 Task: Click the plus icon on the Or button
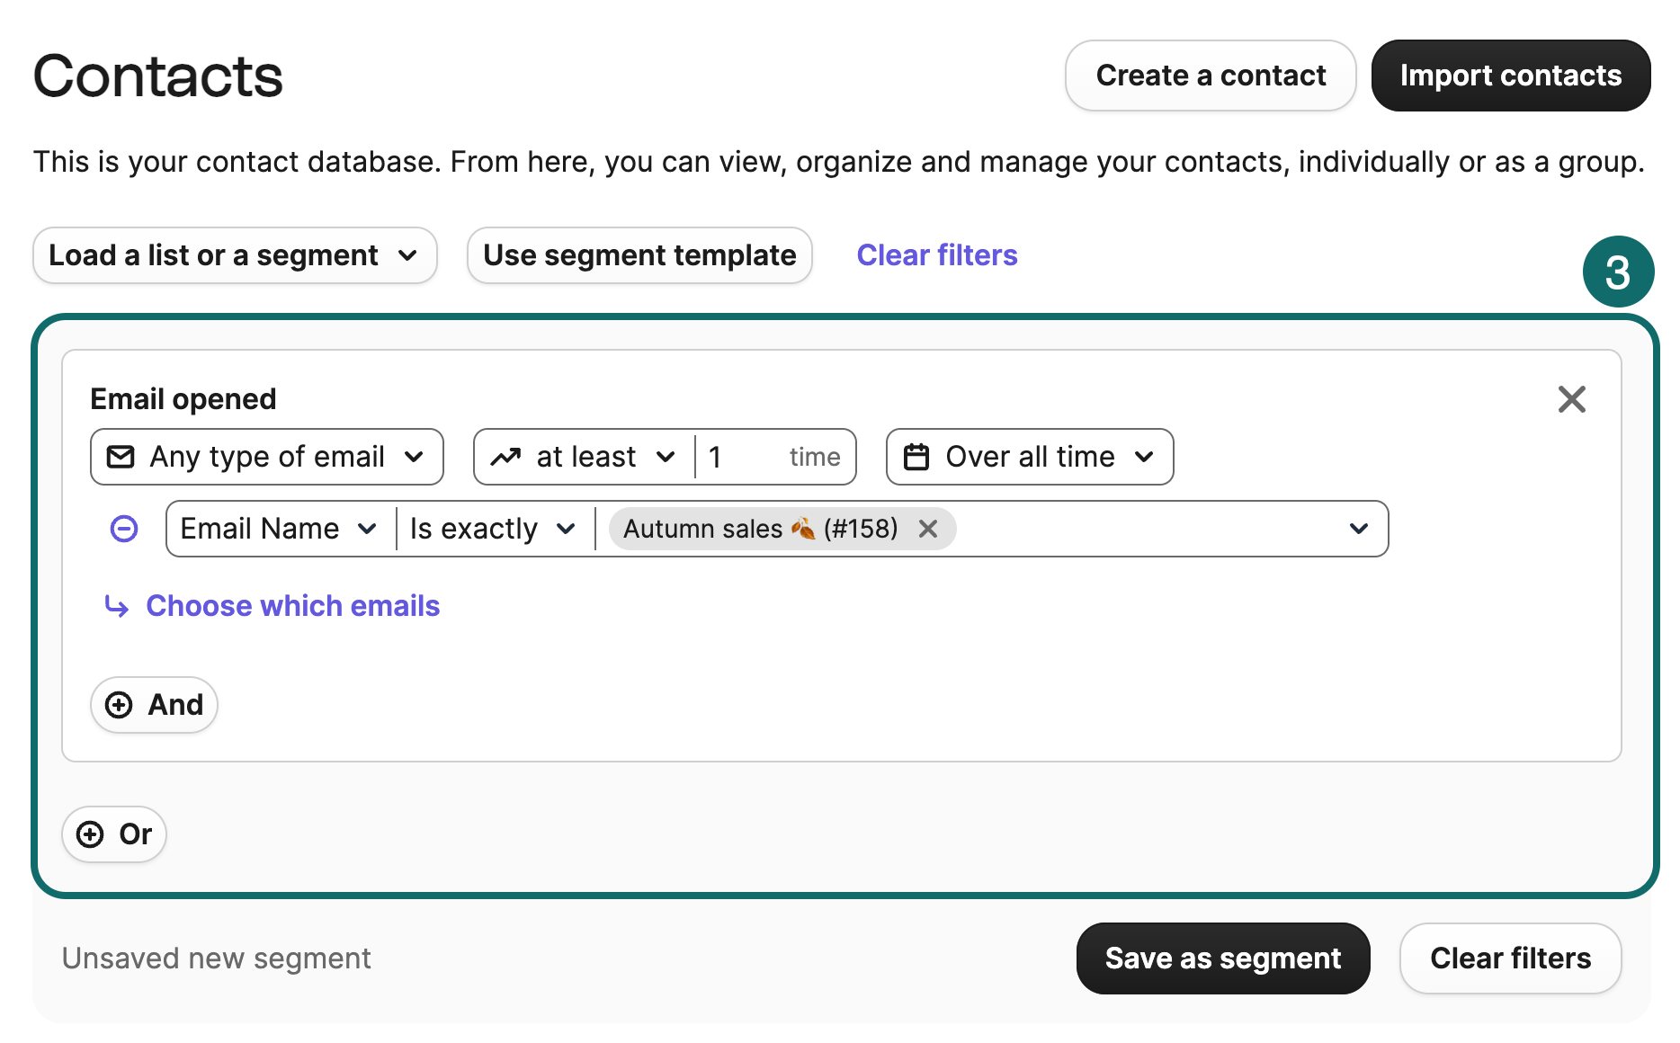coord(88,834)
